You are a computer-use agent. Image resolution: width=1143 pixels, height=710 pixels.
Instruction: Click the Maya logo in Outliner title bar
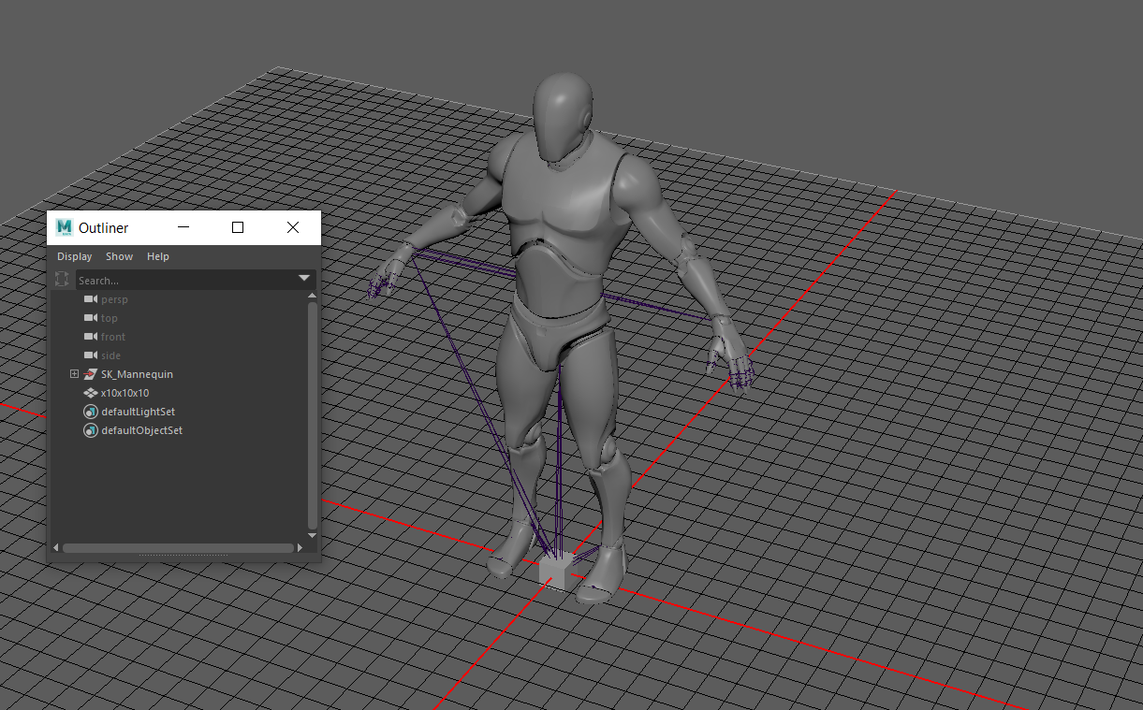[65, 227]
